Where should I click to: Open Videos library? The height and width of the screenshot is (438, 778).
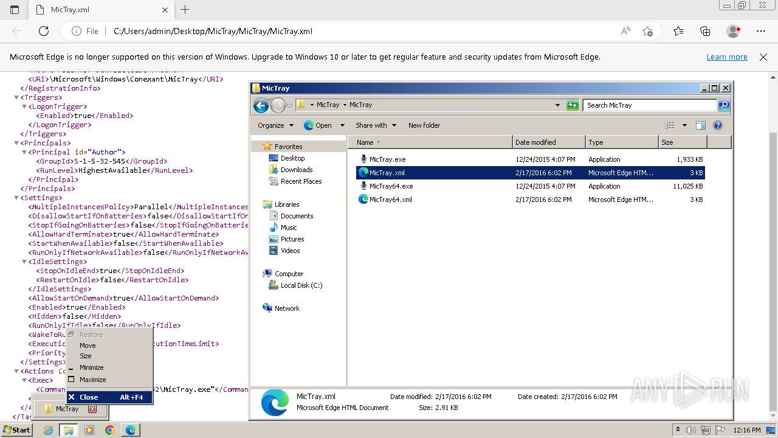pos(290,251)
